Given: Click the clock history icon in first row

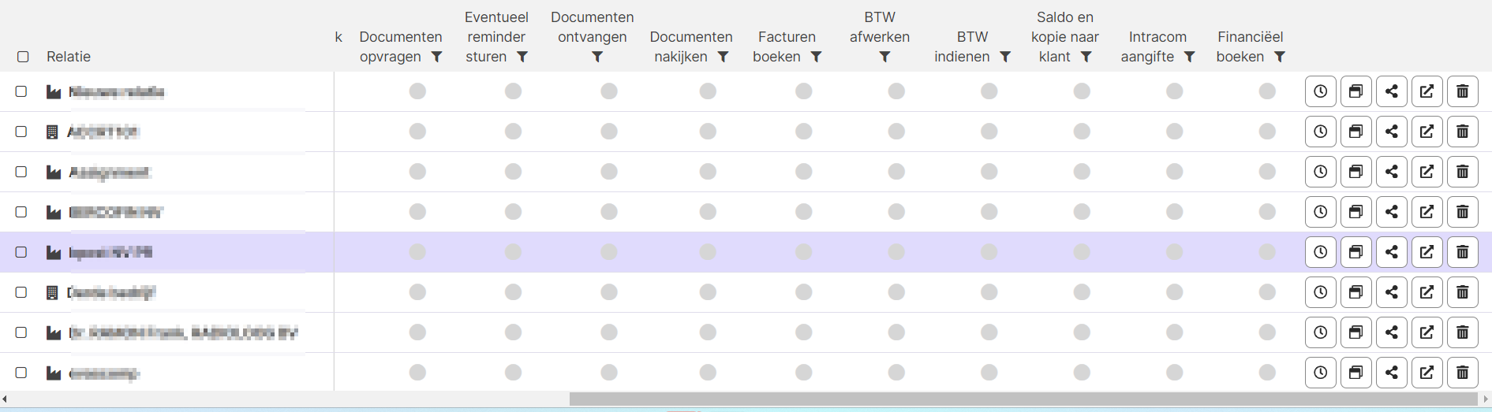Looking at the screenshot, I should [1320, 91].
